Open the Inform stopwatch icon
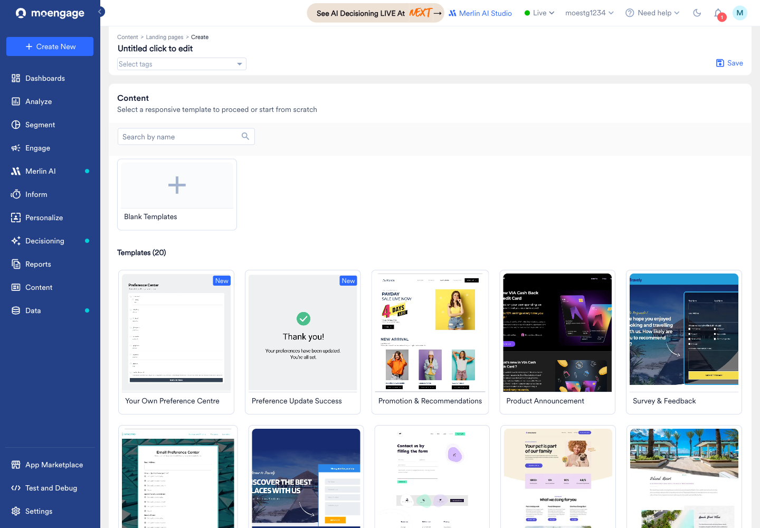Screen dimensions: 760x528 coord(16,194)
